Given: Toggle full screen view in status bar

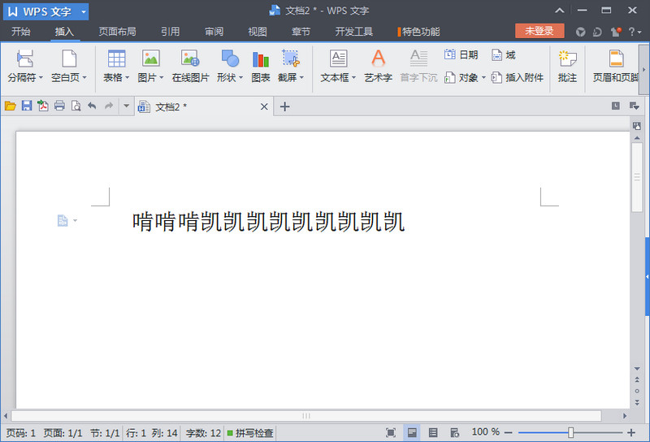Looking at the screenshot, I should click(391, 433).
